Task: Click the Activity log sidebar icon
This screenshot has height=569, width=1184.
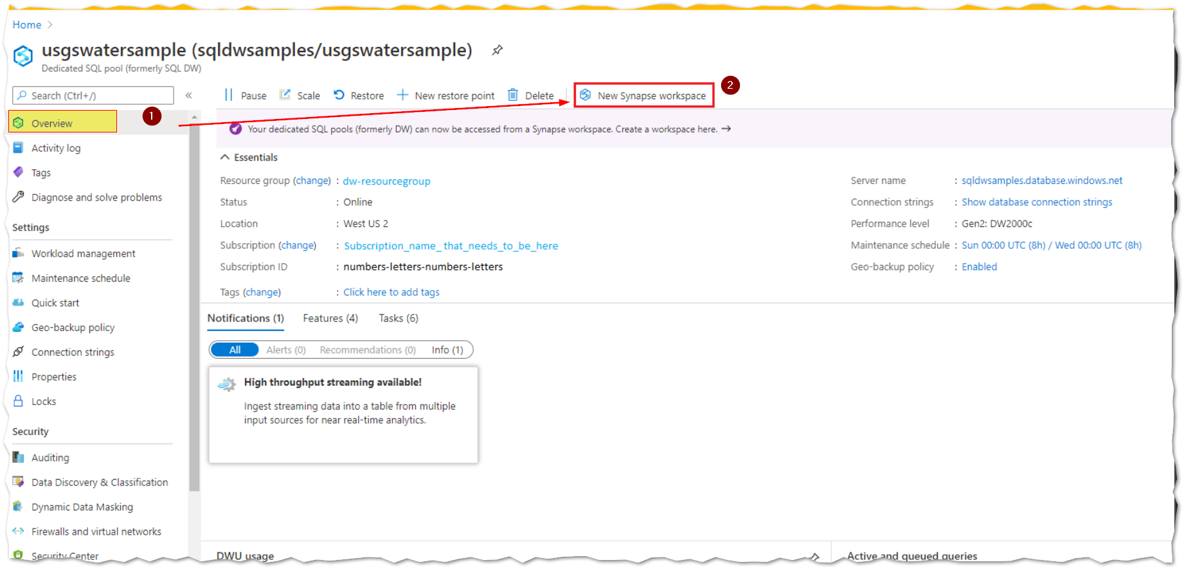Action: click(x=18, y=147)
